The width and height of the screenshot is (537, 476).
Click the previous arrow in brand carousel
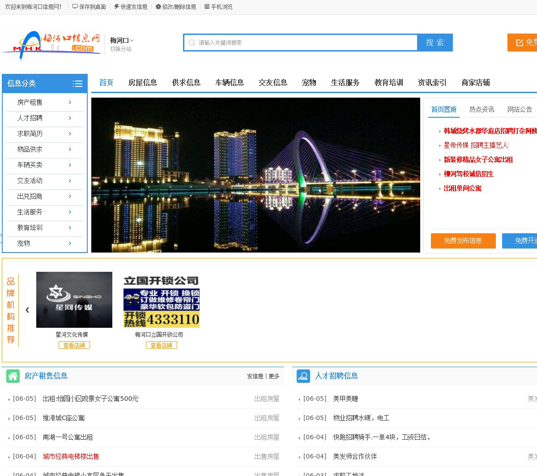27,310
